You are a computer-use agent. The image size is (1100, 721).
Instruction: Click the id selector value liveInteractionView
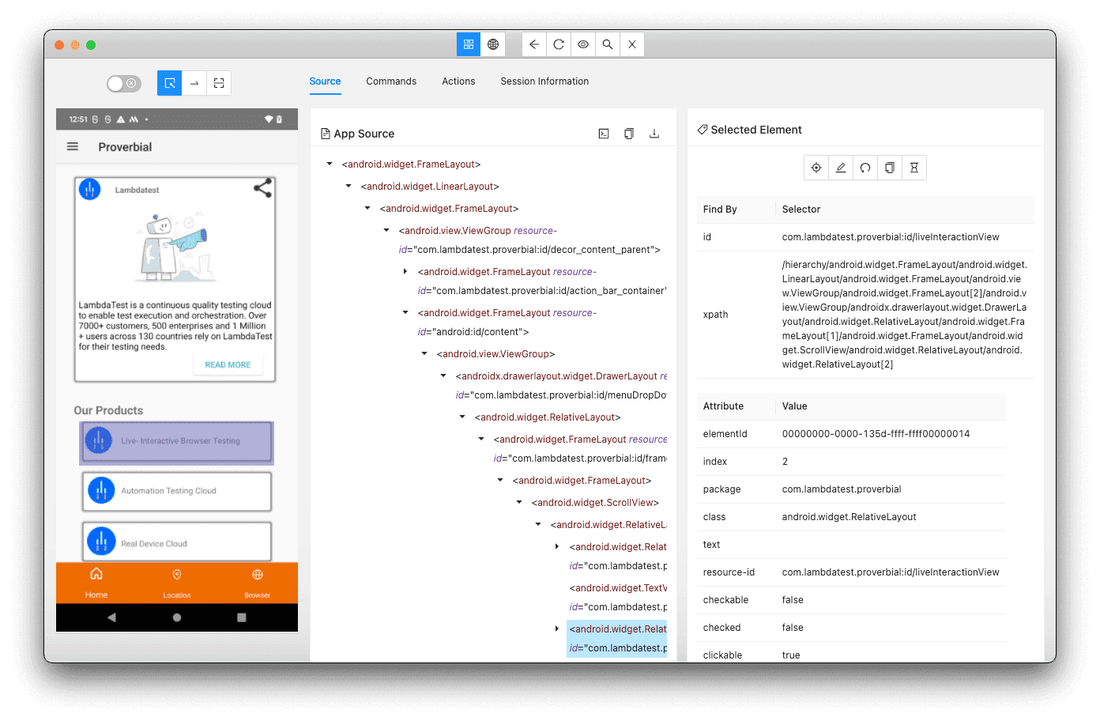pos(891,237)
